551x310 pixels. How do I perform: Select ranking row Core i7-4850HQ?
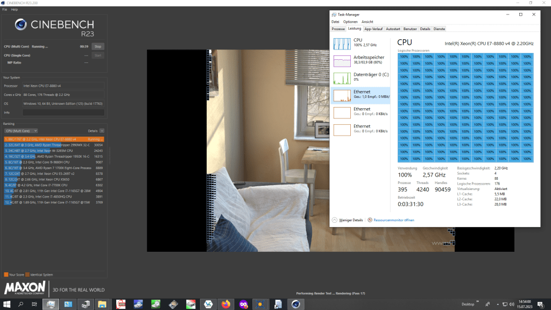click(54, 197)
